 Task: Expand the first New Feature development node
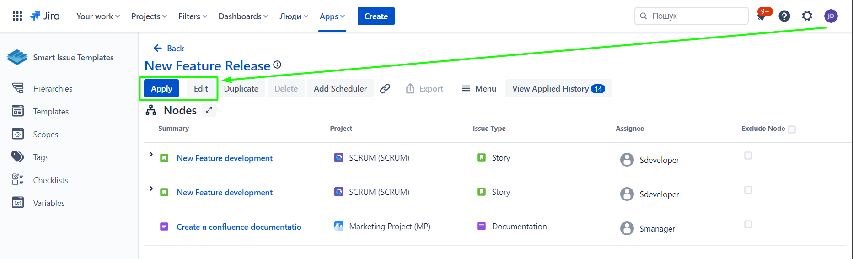(x=151, y=155)
